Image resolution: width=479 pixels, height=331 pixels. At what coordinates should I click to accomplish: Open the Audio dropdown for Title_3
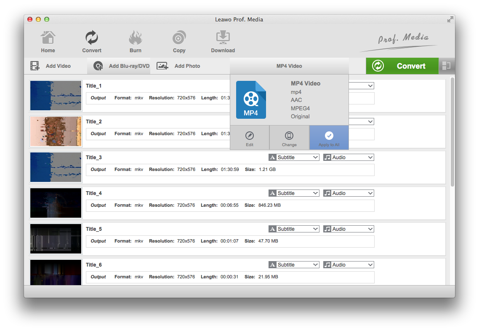[x=349, y=157]
